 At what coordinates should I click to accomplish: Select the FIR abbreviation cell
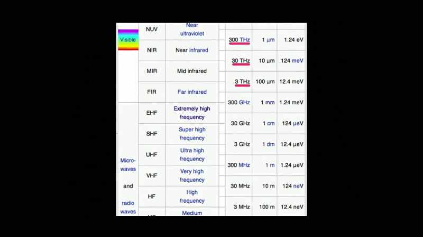[x=152, y=92]
